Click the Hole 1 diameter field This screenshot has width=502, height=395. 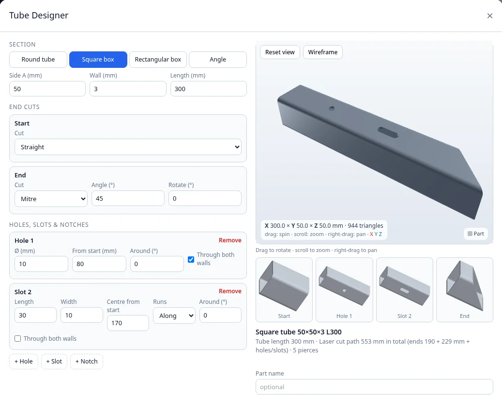[41, 264]
